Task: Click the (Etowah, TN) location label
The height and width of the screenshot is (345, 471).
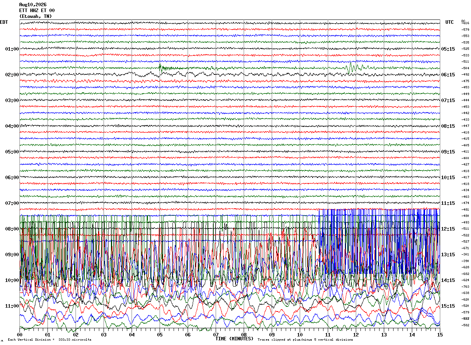Action: (x=35, y=16)
